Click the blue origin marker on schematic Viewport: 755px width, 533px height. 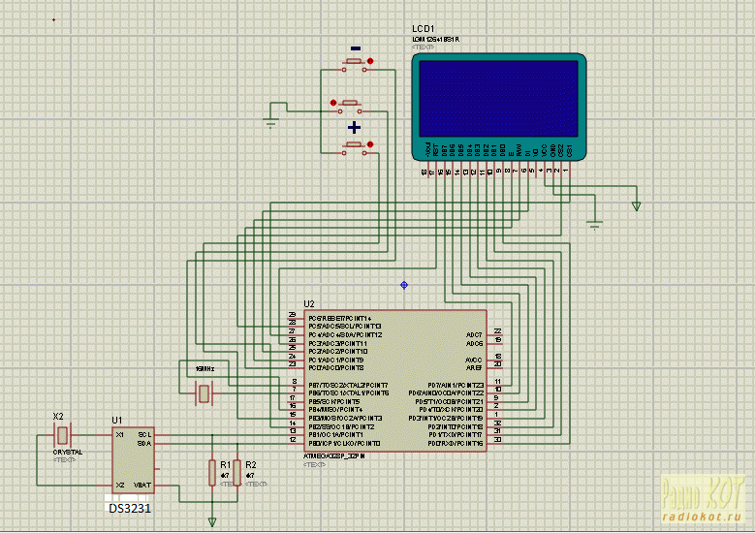tap(404, 285)
